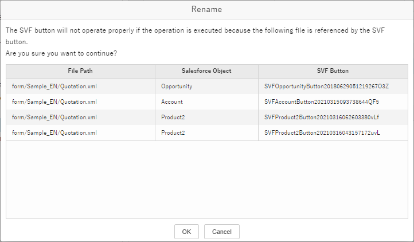
Task: Select SVFProduct2Button20210316062603380vLf cell
Action: [x=333, y=118]
